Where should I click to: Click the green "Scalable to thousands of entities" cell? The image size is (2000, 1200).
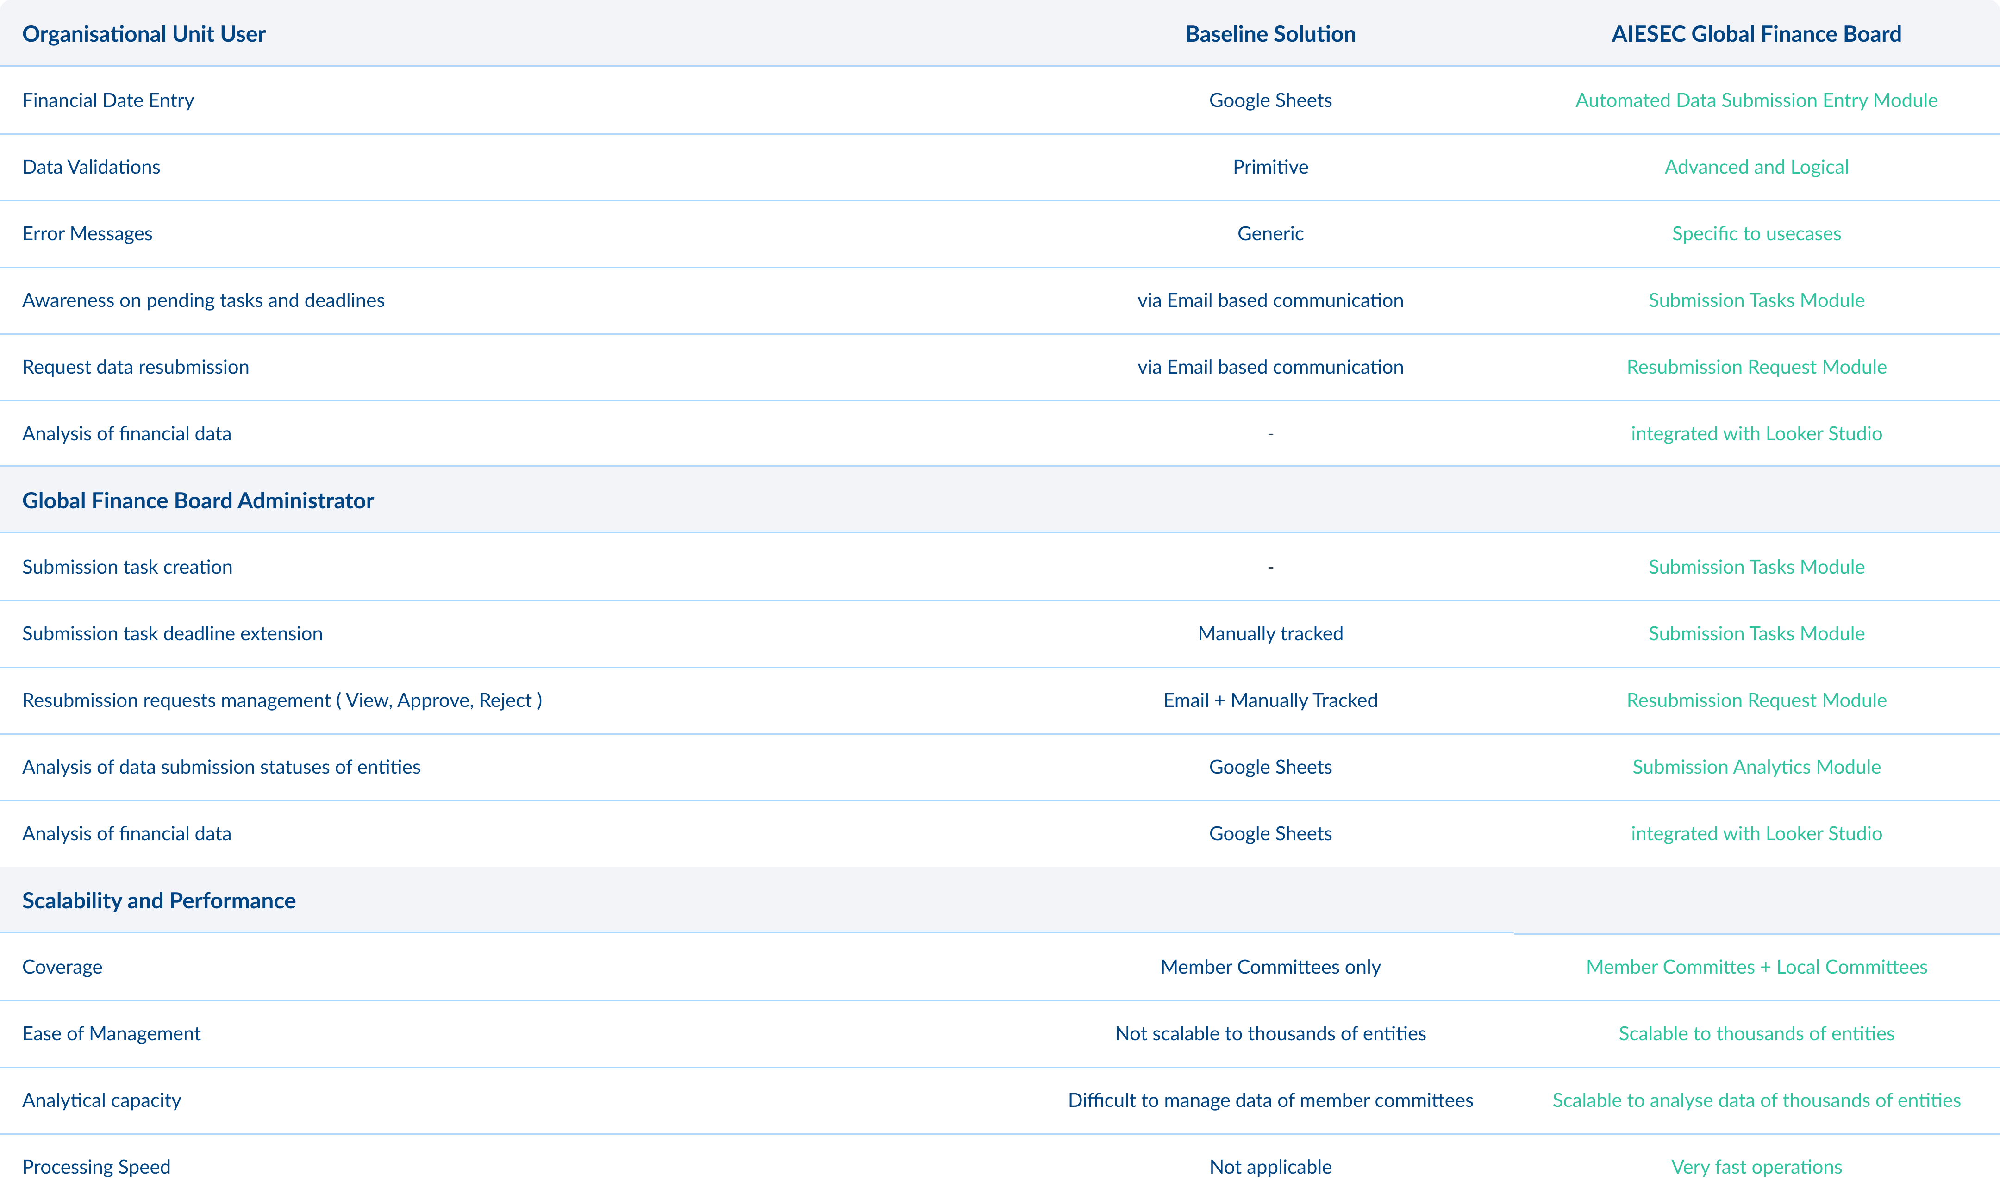coord(1756,1033)
